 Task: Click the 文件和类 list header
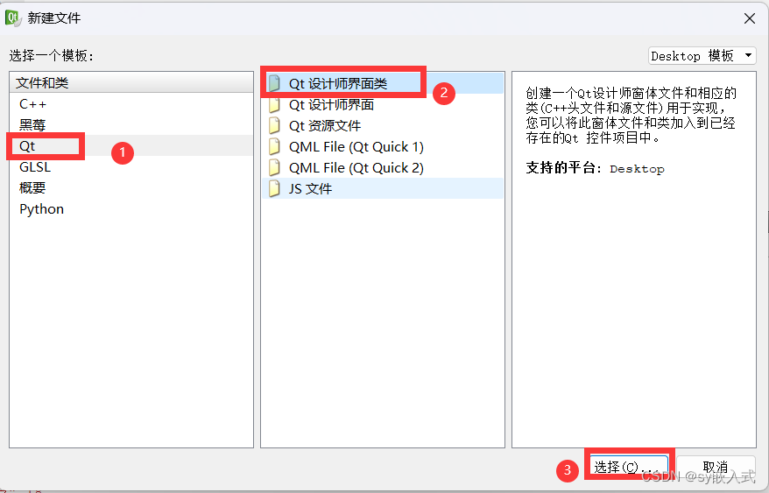click(x=131, y=83)
